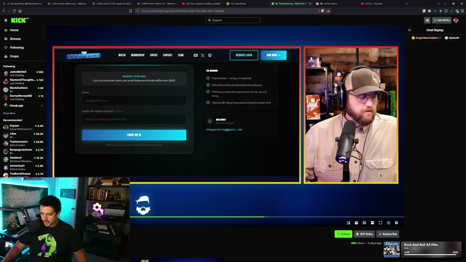466x262 pixels.
Task: Click the Brave Shields icon
Action: [x=322, y=11]
